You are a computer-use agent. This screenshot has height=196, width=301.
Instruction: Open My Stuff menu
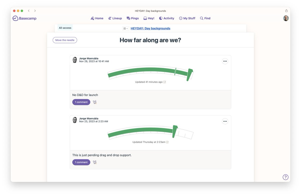click(x=187, y=18)
